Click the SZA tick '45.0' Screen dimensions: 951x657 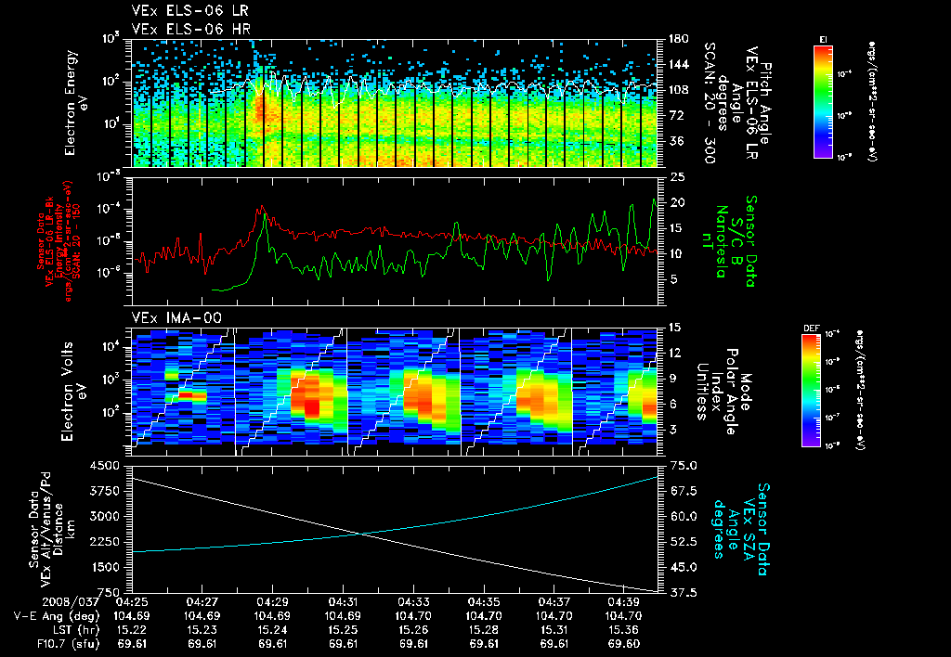click(684, 567)
